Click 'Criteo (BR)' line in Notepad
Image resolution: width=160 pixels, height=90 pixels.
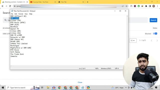[x=15, y=31]
